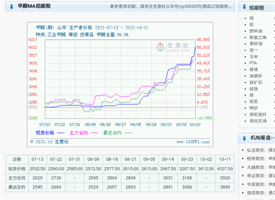Image resolution: width=275 pixels, height=200 pixels.
Task: Click the 最近合约 row header in table
Action: [x=17, y=187]
